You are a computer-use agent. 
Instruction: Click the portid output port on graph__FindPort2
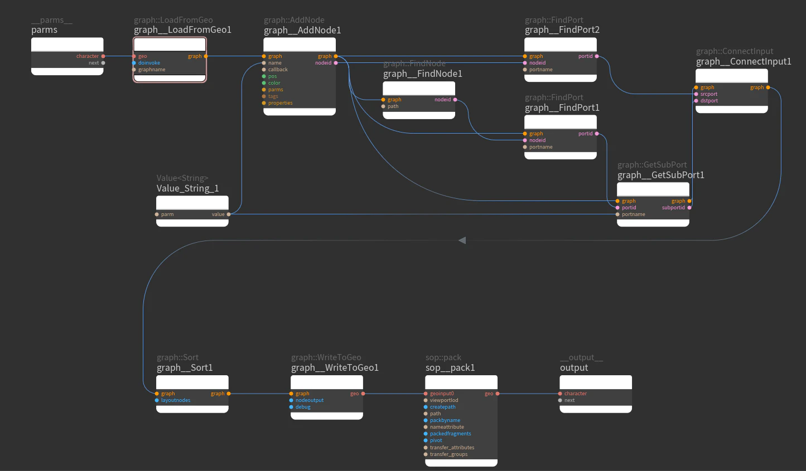(x=597, y=56)
